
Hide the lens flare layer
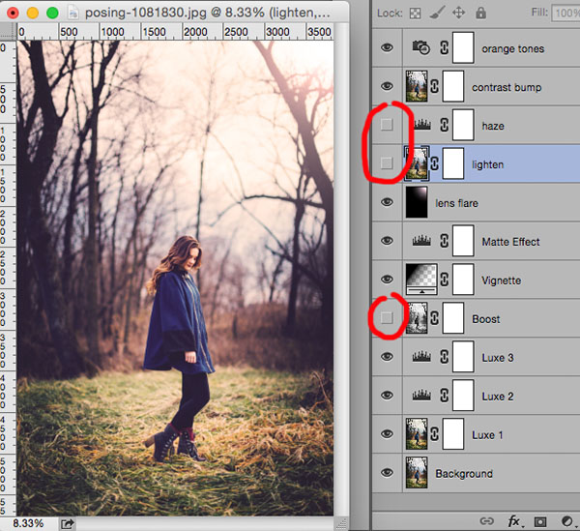[x=387, y=202]
